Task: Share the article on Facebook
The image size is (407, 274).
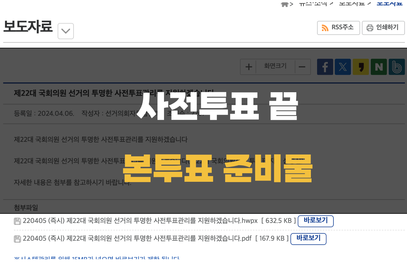Action: pyautogui.click(x=325, y=67)
